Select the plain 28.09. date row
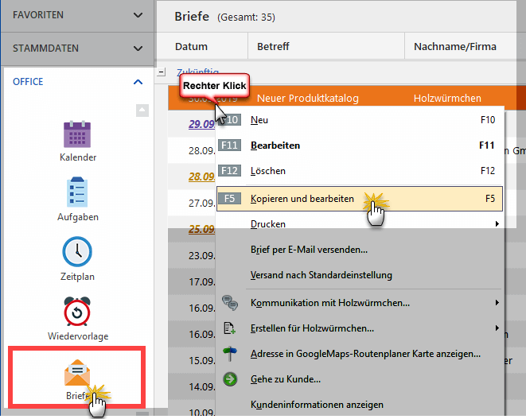This screenshot has height=419, width=526. (201, 151)
